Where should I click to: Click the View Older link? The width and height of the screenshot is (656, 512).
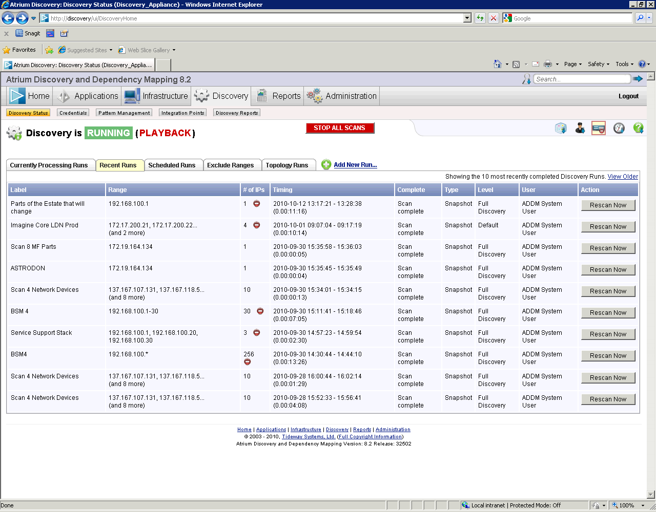pyautogui.click(x=623, y=177)
